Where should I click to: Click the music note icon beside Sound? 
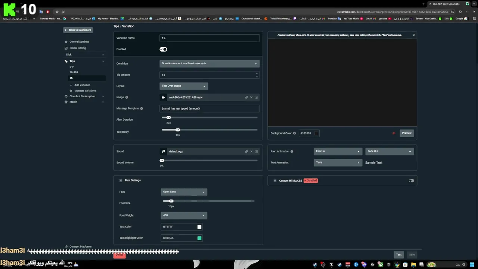tap(163, 151)
